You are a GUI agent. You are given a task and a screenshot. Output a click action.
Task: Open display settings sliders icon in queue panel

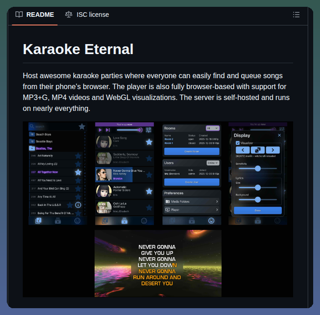click(x=148, y=130)
